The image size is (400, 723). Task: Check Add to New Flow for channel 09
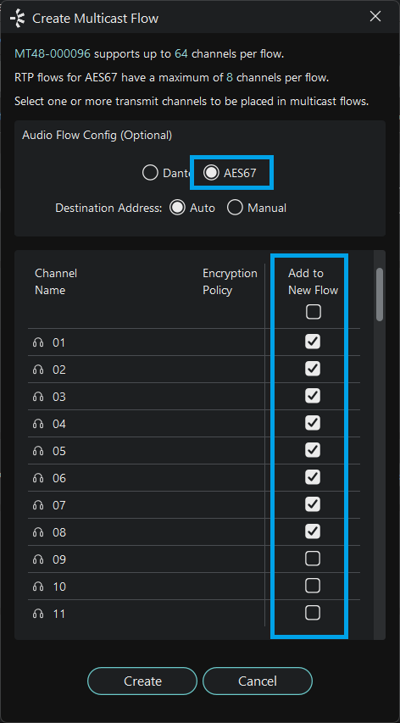(x=313, y=559)
